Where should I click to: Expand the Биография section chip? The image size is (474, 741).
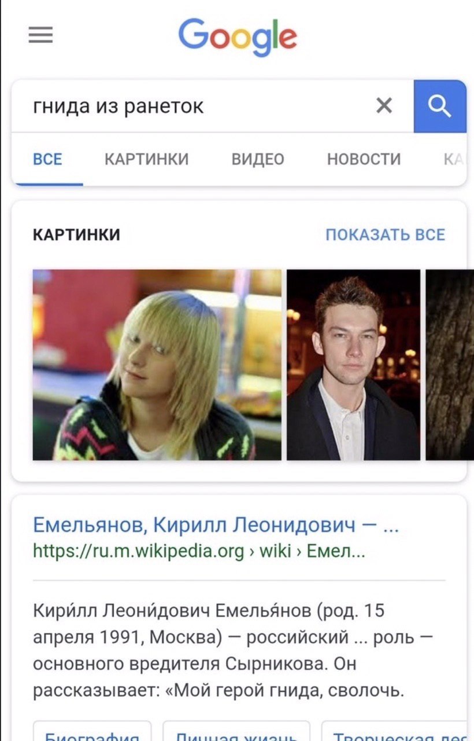(x=92, y=731)
